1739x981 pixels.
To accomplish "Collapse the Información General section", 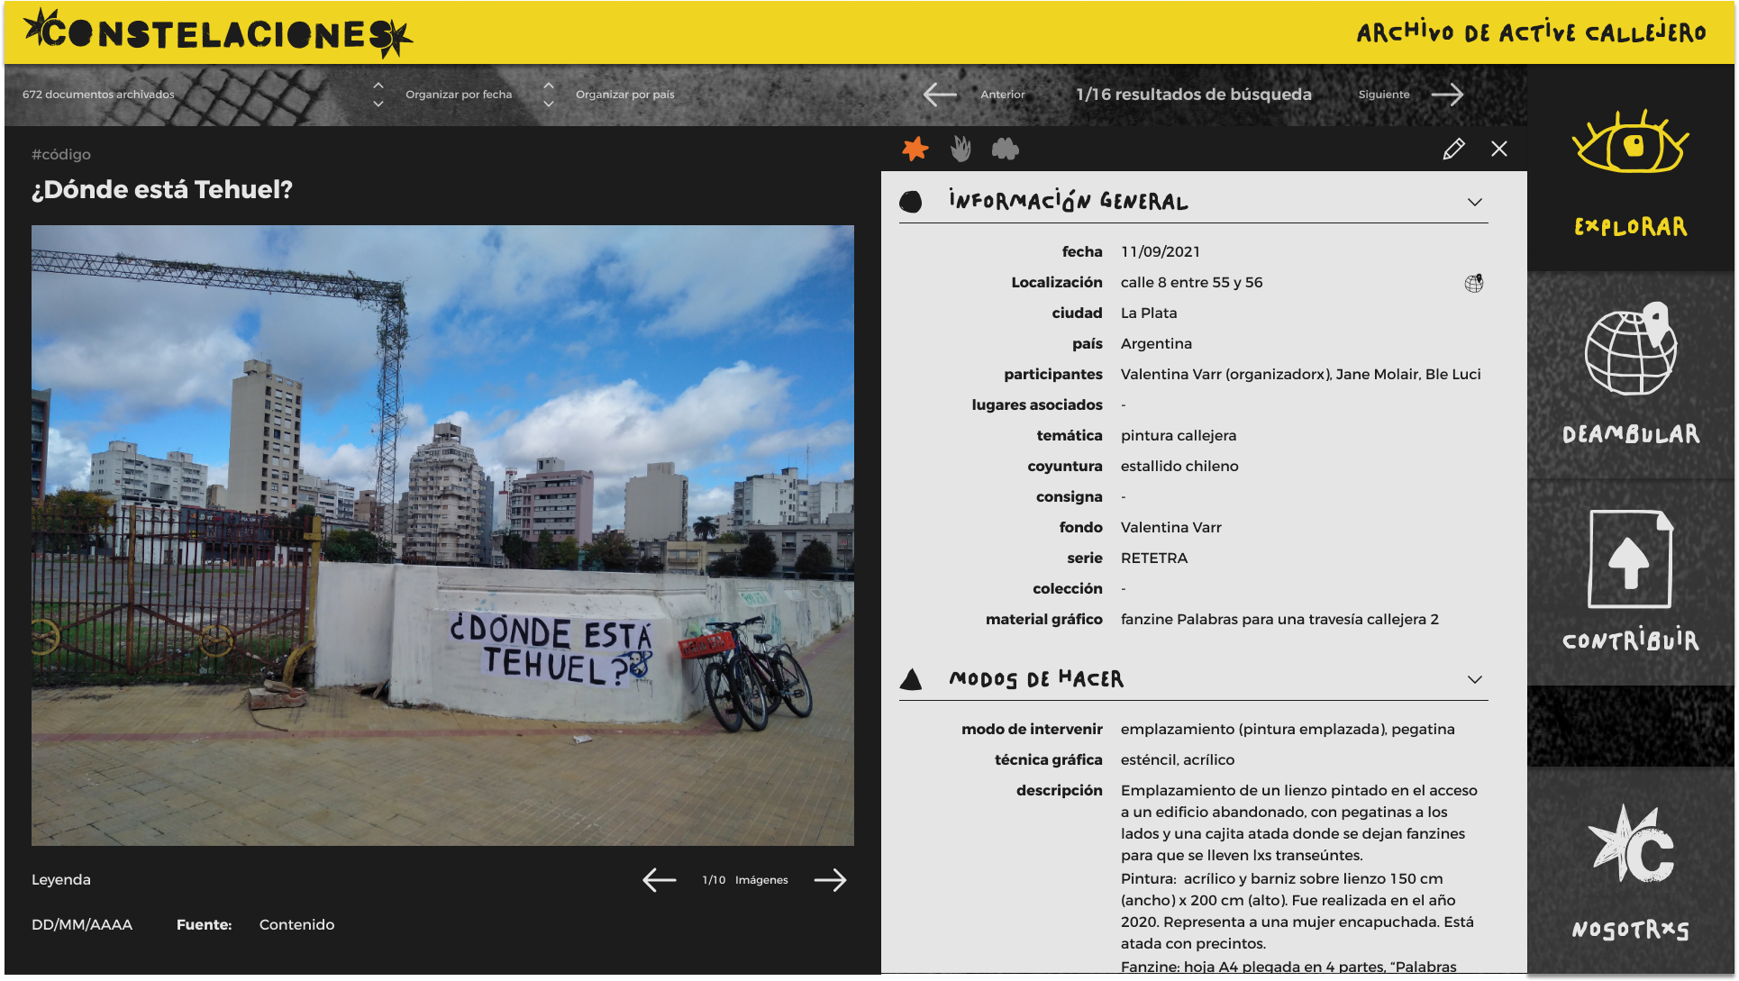I will click(1474, 203).
